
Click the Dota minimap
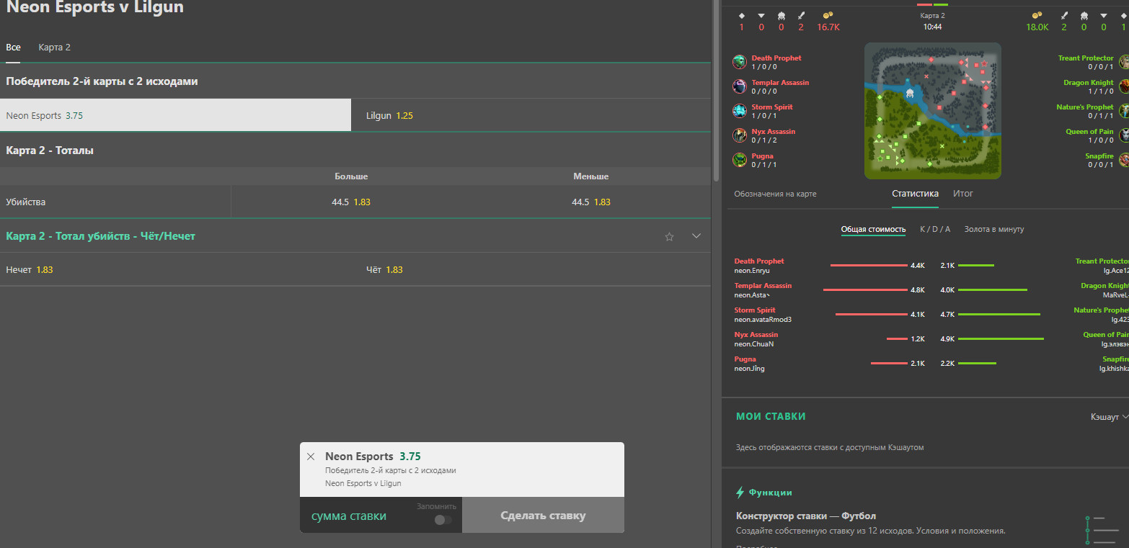click(932, 111)
